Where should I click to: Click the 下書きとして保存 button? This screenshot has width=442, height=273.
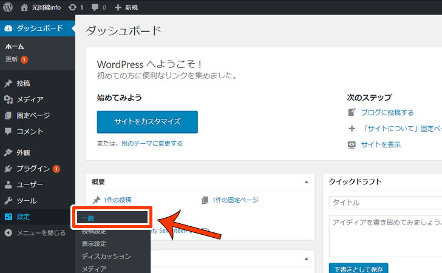[x=359, y=269]
